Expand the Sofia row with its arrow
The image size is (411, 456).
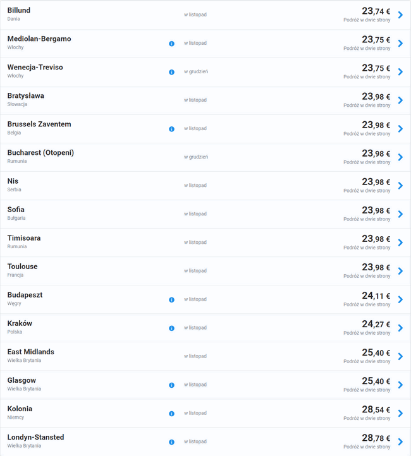tap(400, 214)
